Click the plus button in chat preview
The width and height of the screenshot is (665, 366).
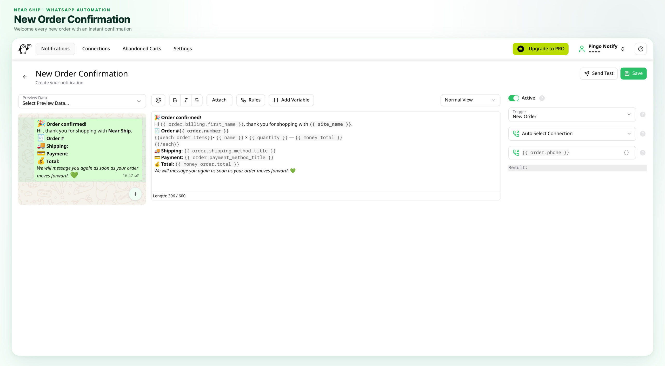click(135, 194)
